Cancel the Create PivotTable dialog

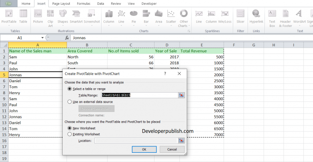[172, 149]
